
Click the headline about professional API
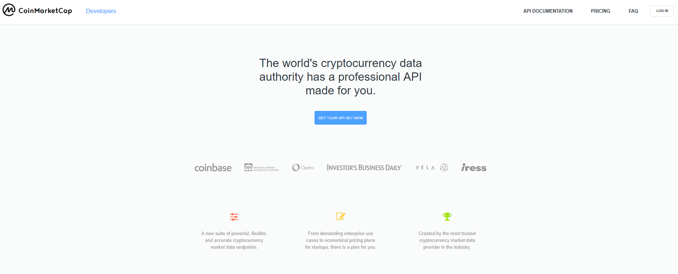coord(340,76)
